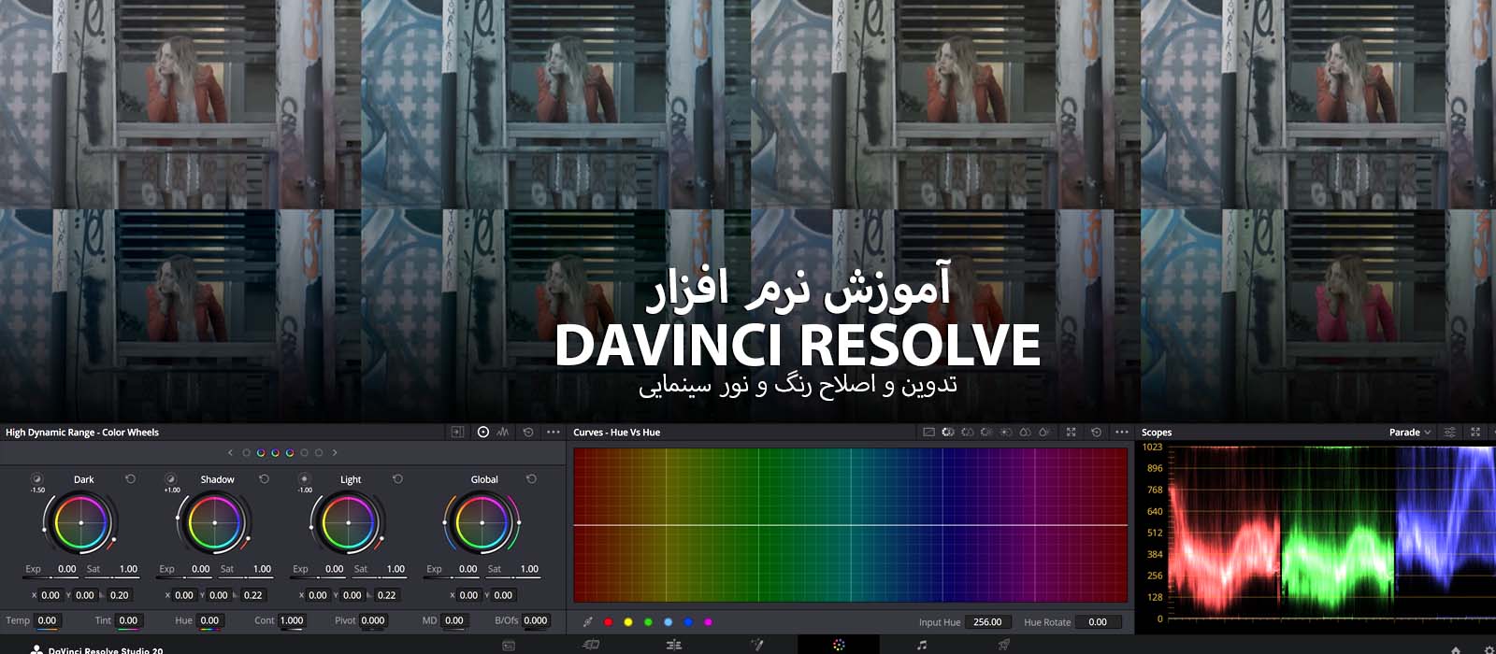This screenshot has height=654, width=1496.
Task: Expand Scopes panel to fullscreen
Action: click(x=1475, y=433)
